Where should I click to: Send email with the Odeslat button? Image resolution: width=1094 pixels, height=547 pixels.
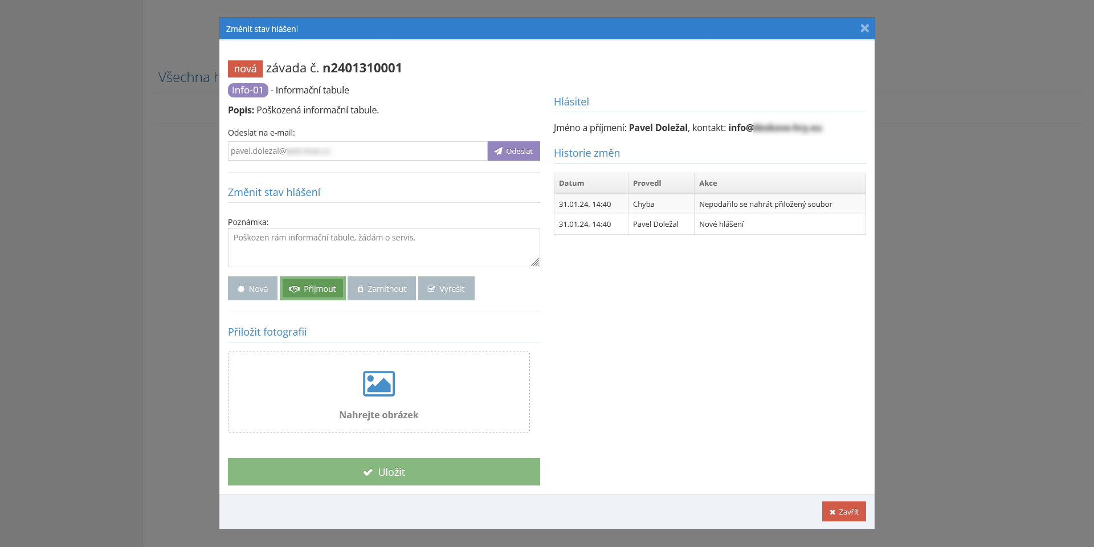513,151
